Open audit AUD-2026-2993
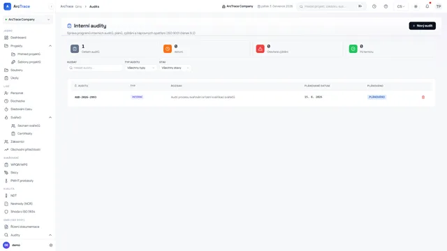This screenshot has width=447, height=251. [x=85, y=97]
